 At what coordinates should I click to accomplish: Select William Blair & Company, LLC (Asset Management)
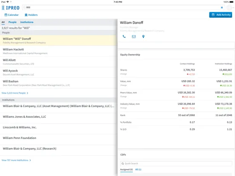[58, 108]
